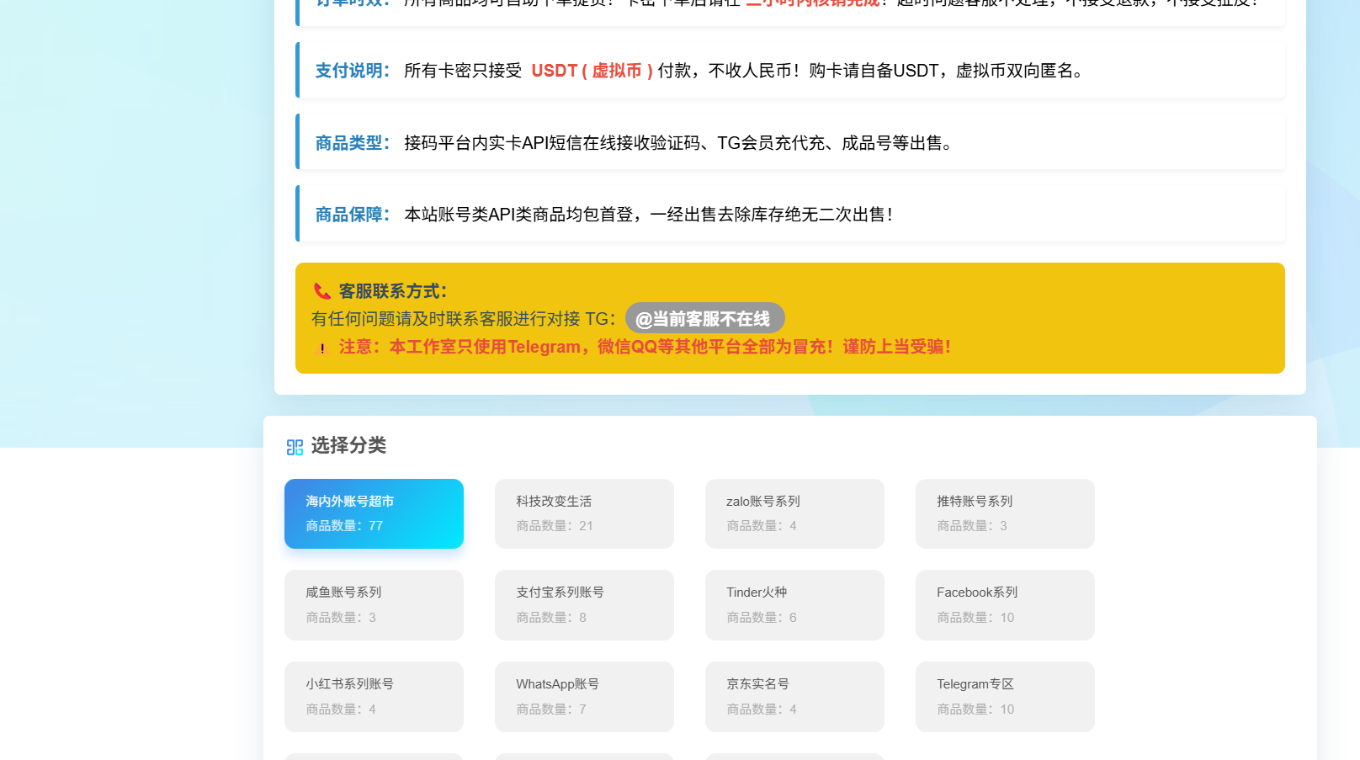This screenshot has height=760, width=1360.
Task: Click the 商品保障 notice row
Action: click(789, 214)
